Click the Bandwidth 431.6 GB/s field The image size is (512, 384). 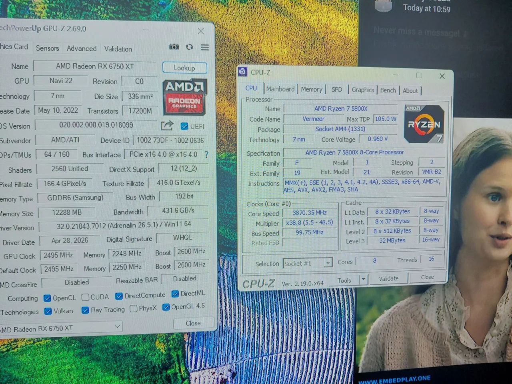click(178, 210)
